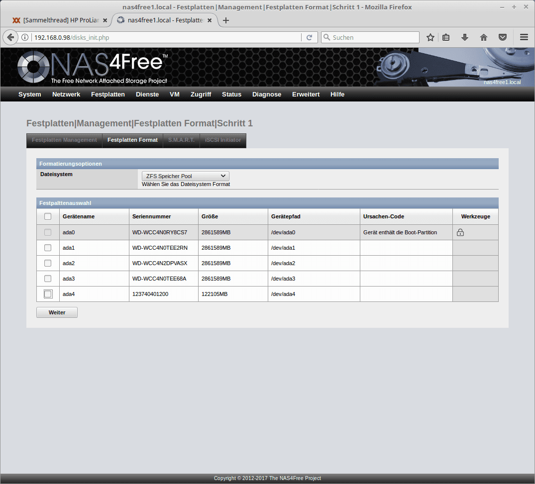Open the VM menu
535x484 pixels.
pyautogui.click(x=175, y=95)
